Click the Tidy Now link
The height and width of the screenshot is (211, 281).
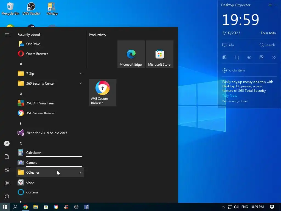pos(230,95)
